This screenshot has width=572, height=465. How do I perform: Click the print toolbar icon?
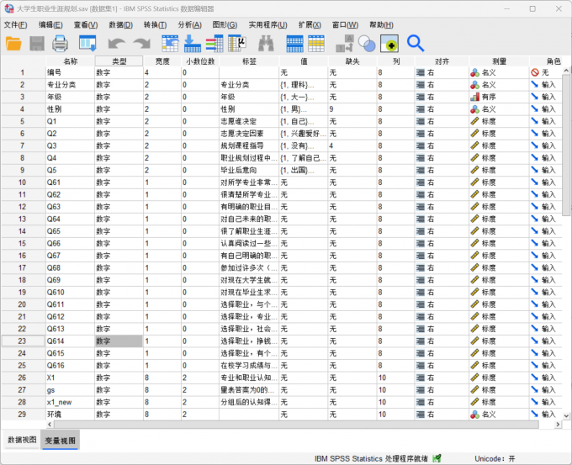61,43
